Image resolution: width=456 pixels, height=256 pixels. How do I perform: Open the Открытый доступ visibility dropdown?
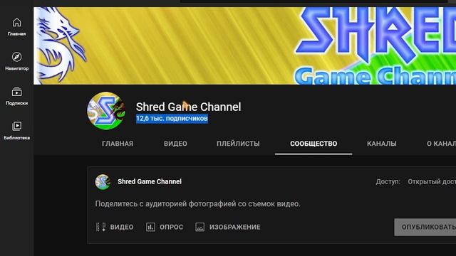[x=432, y=182]
